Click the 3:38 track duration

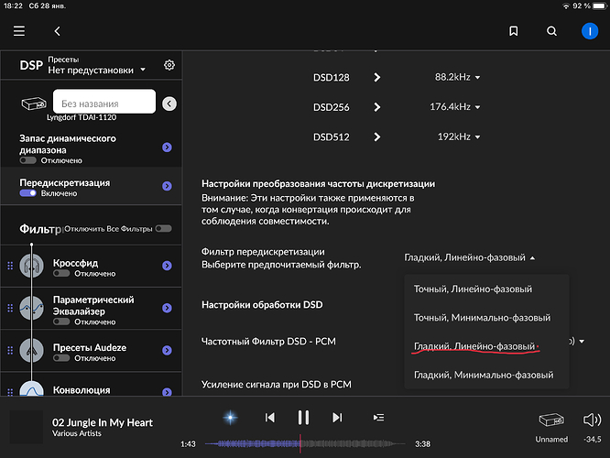pyautogui.click(x=422, y=444)
